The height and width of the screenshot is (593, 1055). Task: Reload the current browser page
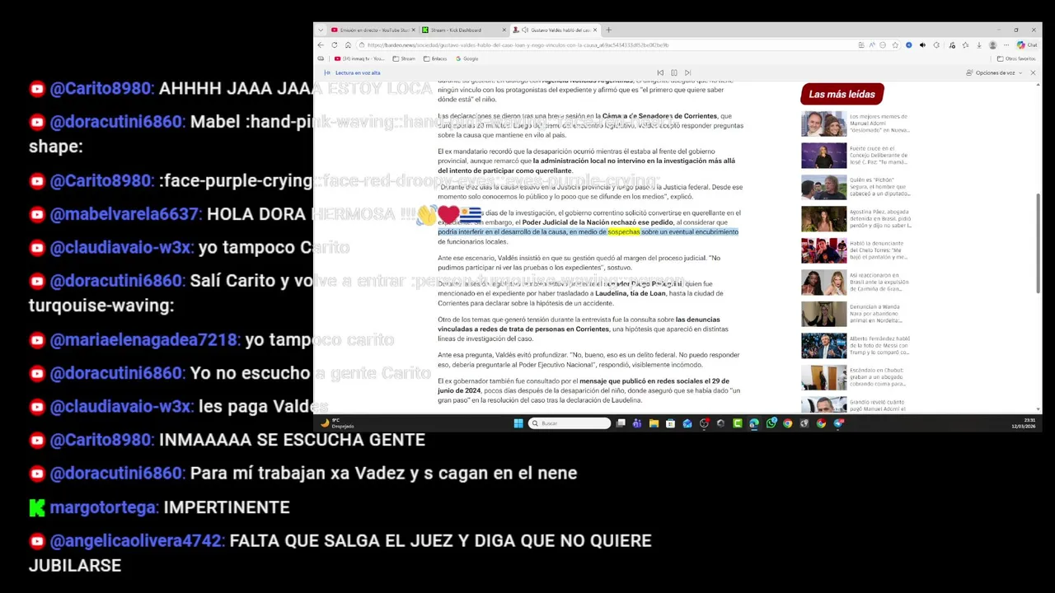pyautogui.click(x=334, y=45)
